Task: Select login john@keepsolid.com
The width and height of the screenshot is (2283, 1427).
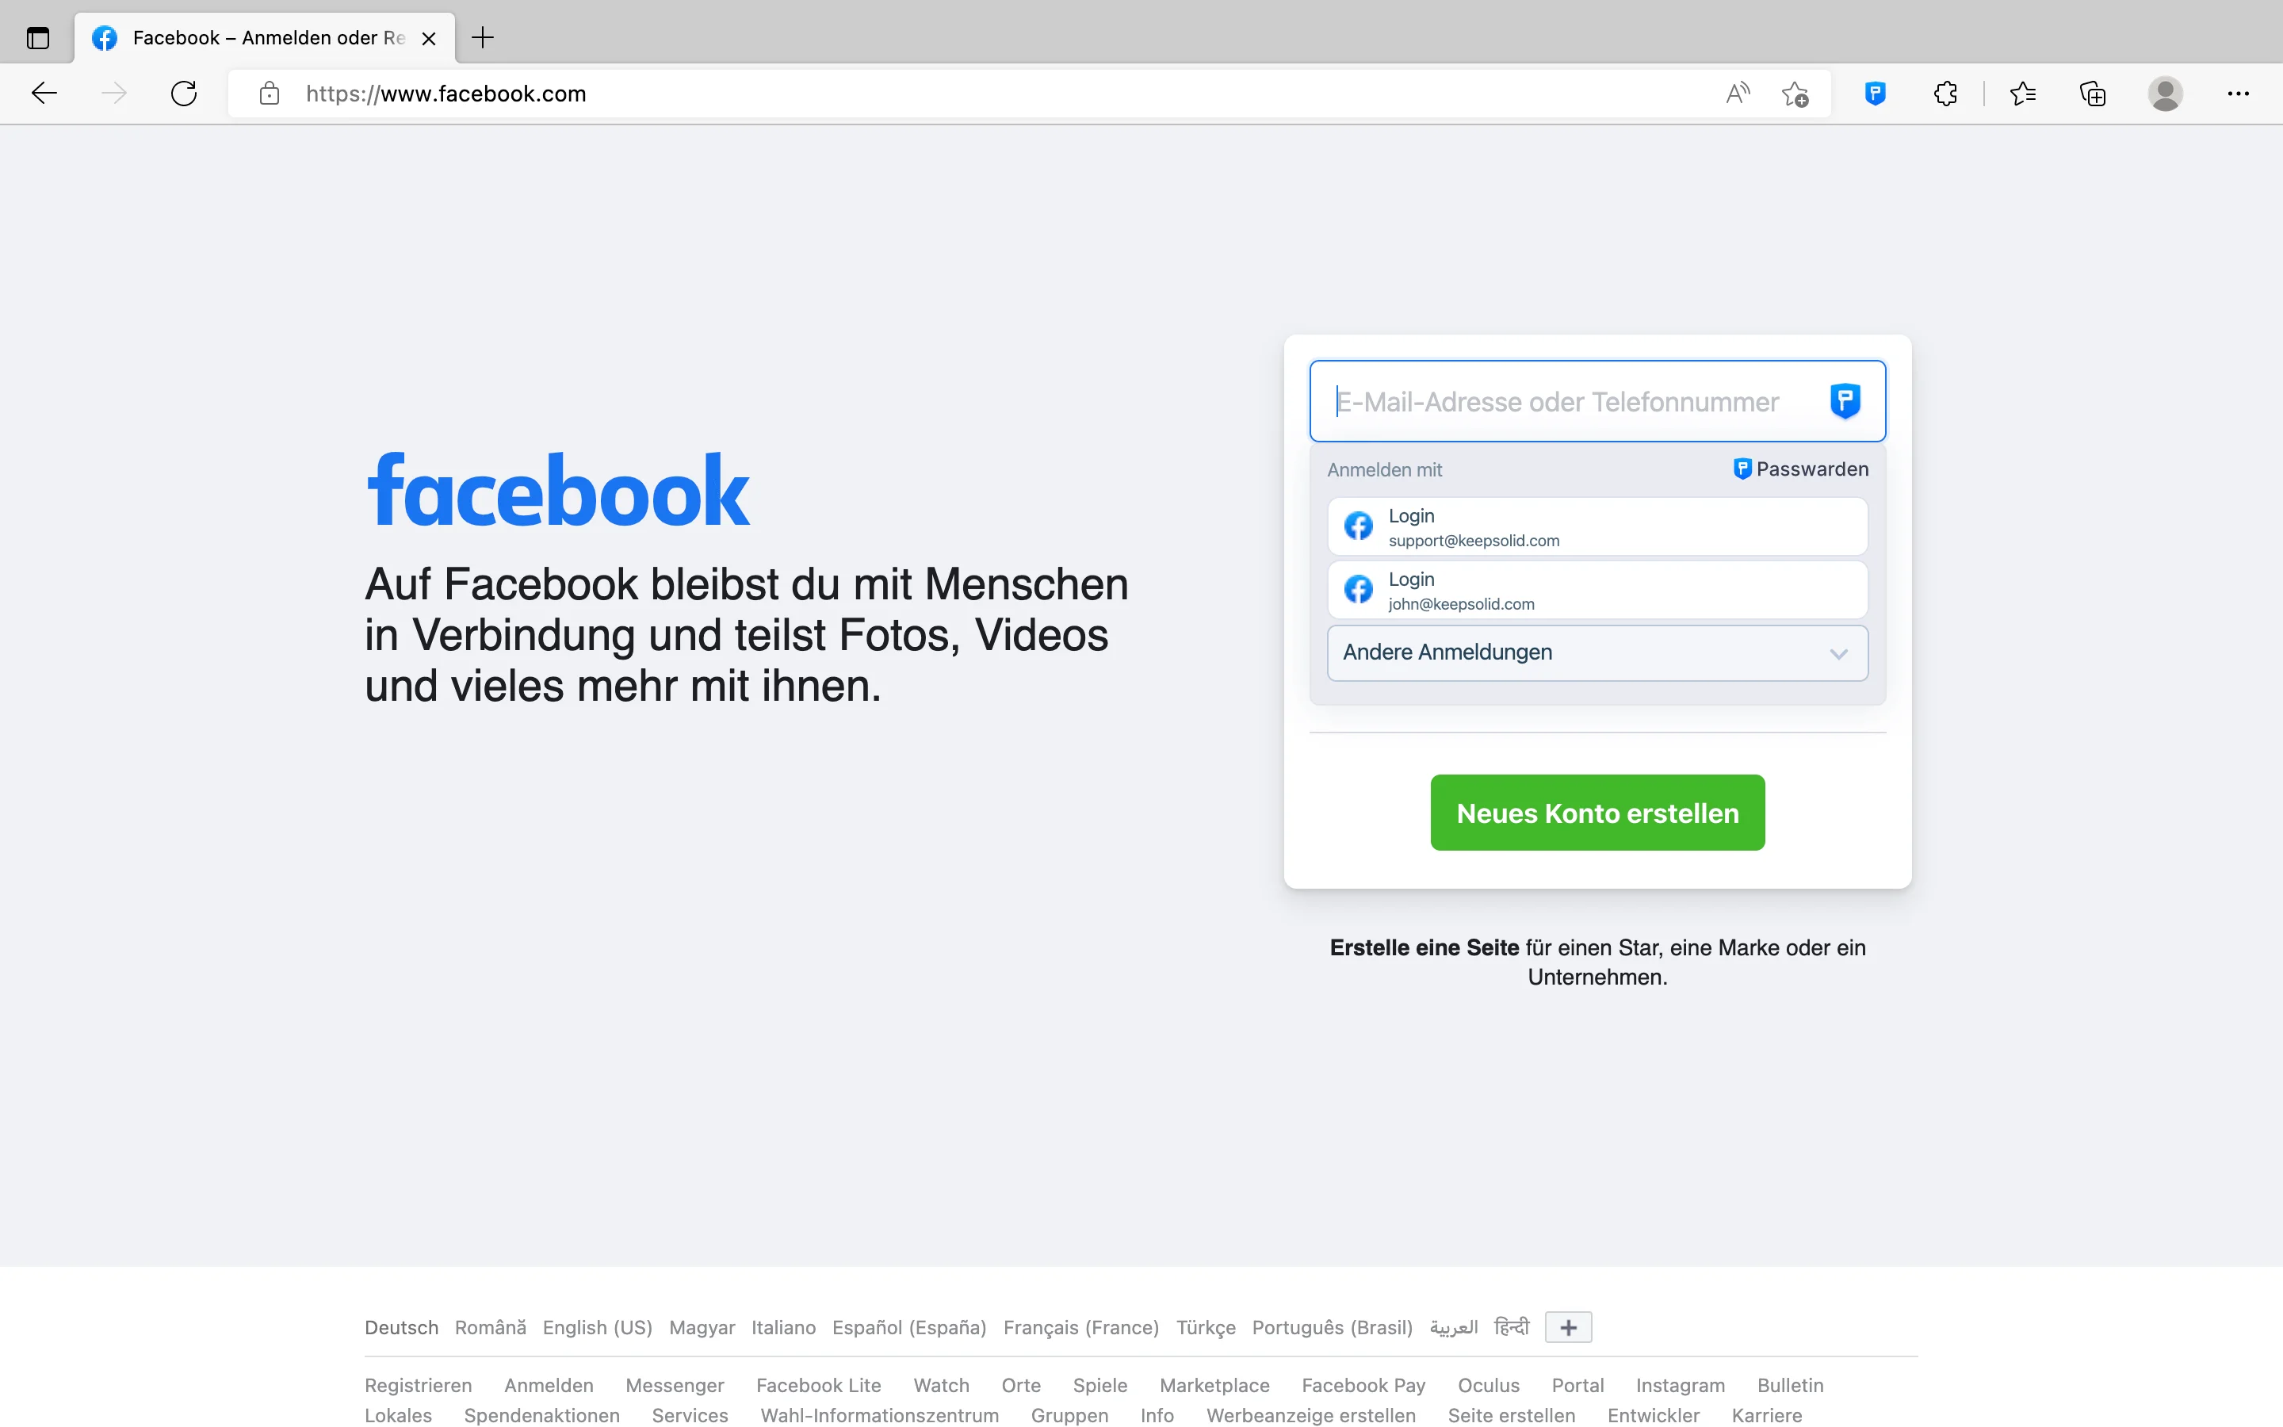Action: coord(1597,590)
